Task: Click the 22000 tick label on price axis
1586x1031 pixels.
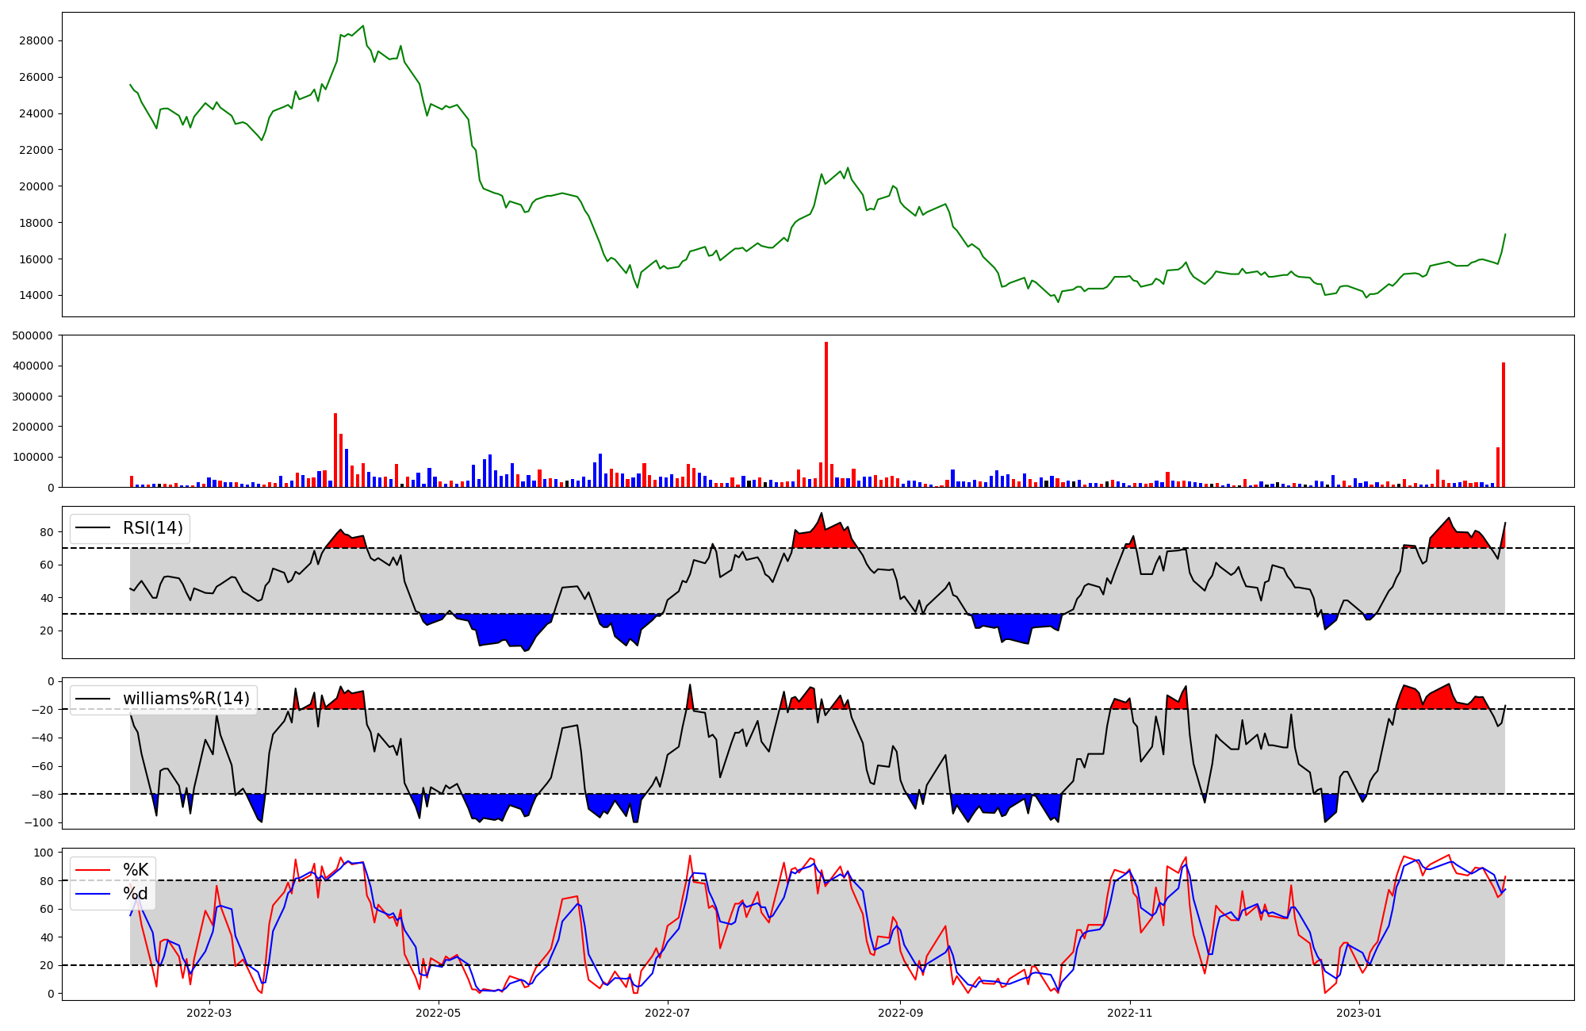Action: [36, 150]
